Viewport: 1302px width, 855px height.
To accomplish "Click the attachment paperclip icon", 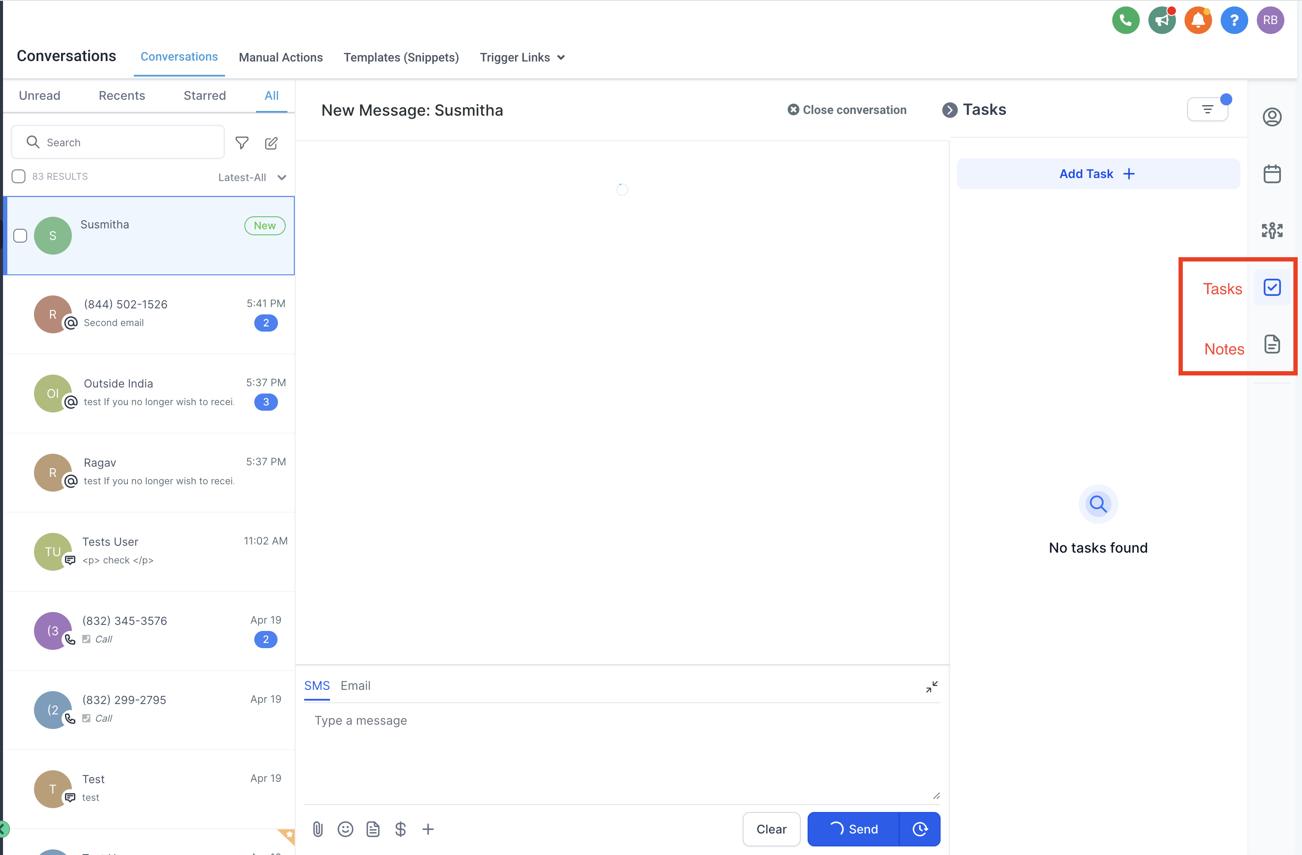I will [x=318, y=829].
